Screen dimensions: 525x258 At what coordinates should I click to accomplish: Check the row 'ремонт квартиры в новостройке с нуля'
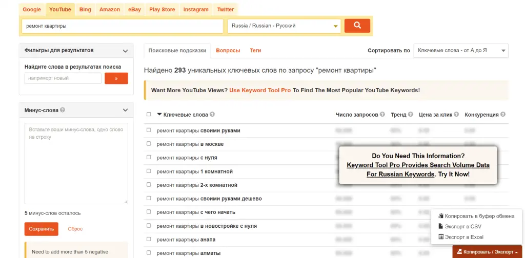click(149, 226)
